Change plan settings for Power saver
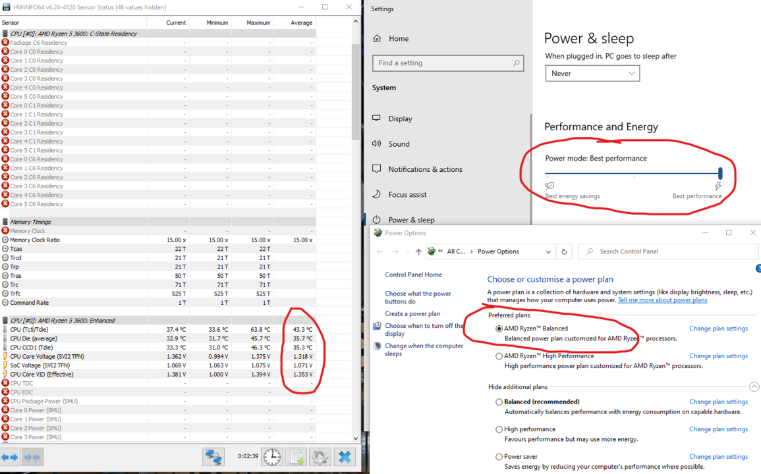Image resolution: width=761 pixels, height=474 pixels. (718, 456)
